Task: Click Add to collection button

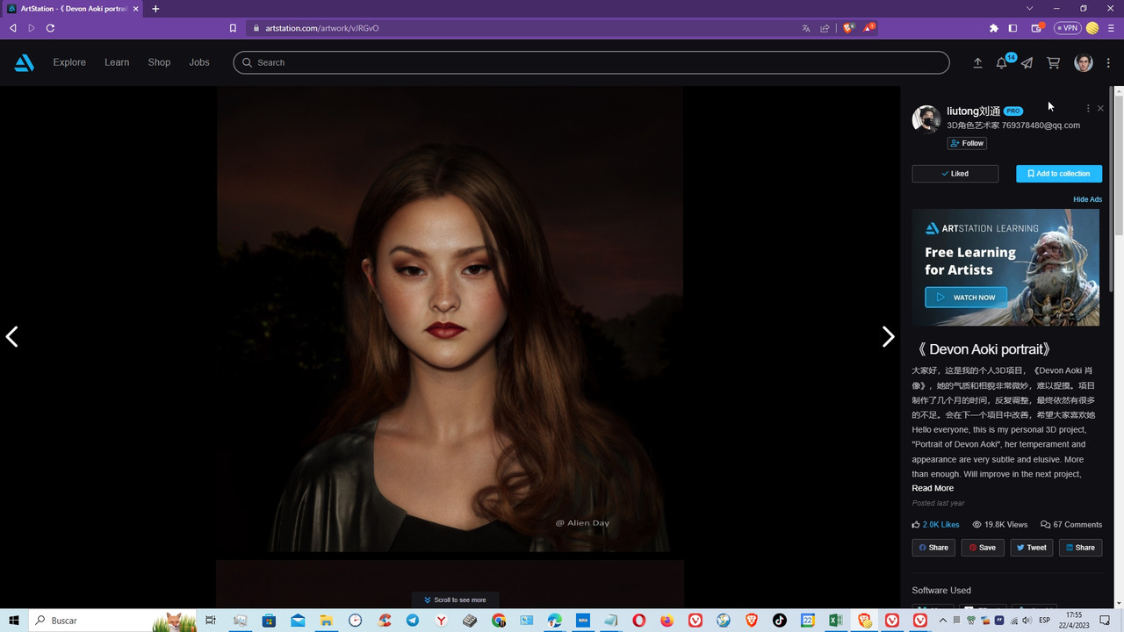Action: tap(1059, 174)
